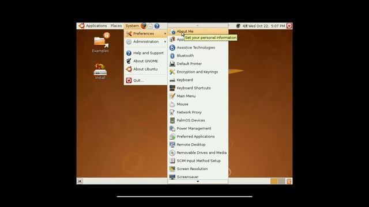Click the Preferences tools icon
Image resolution: width=369 pixels, height=207 pixels.
point(129,33)
